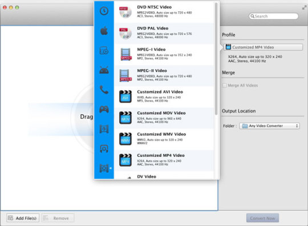Select the Apple devices category icon
The height and width of the screenshot is (226, 308).
click(x=104, y=31)
